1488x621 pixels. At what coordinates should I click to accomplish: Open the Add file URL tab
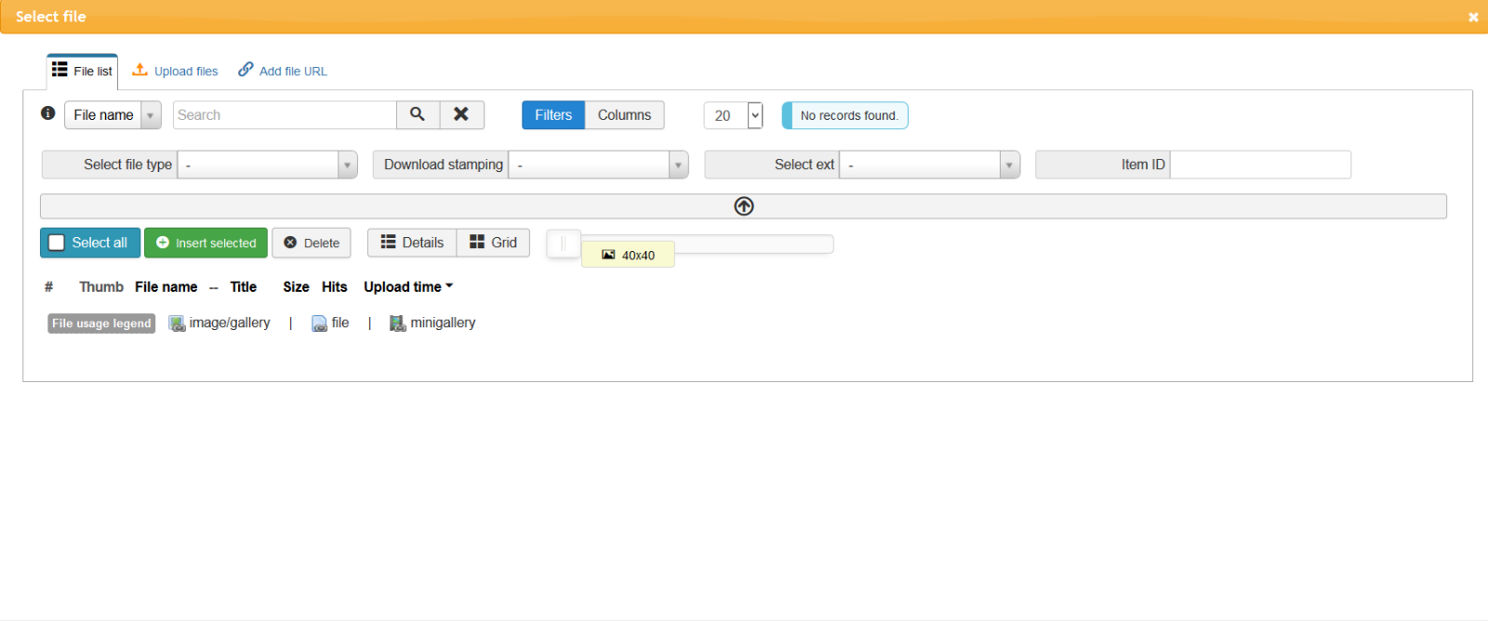coord(283,71)
